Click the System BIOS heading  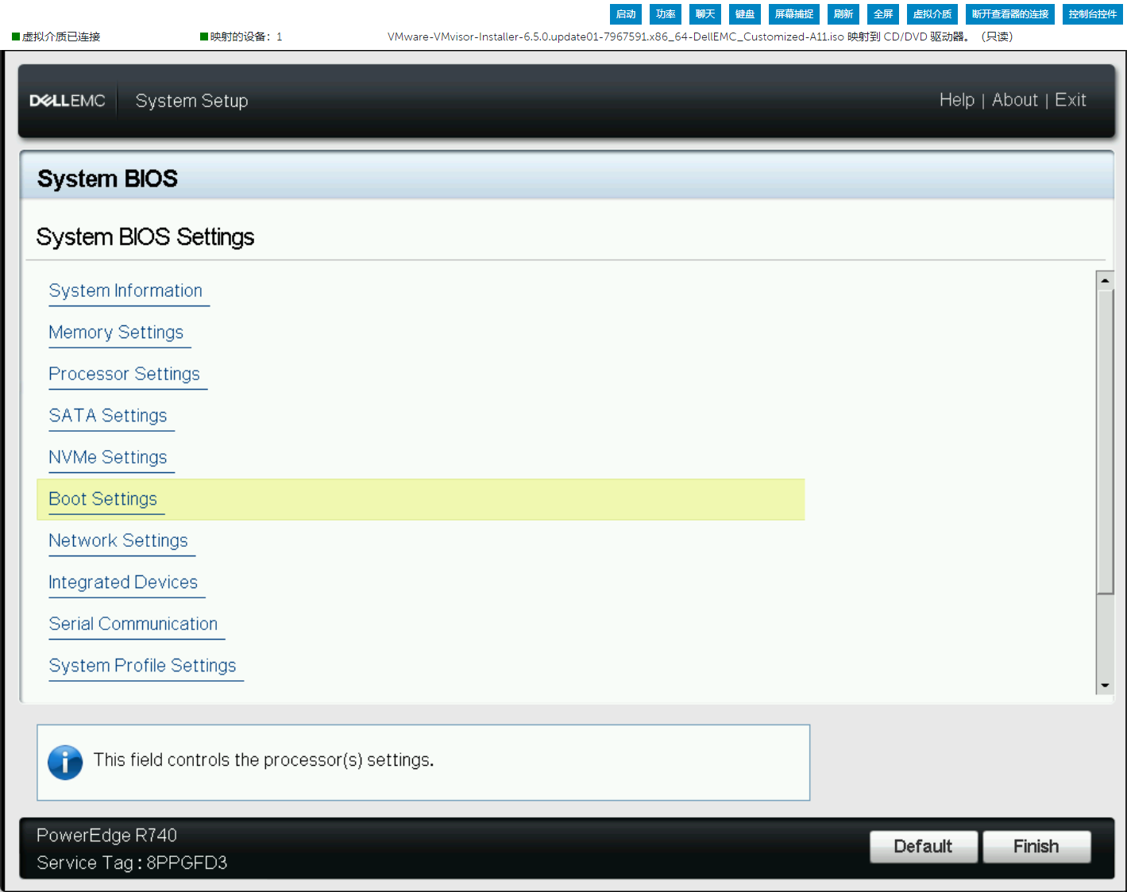[x=107, y=179]
